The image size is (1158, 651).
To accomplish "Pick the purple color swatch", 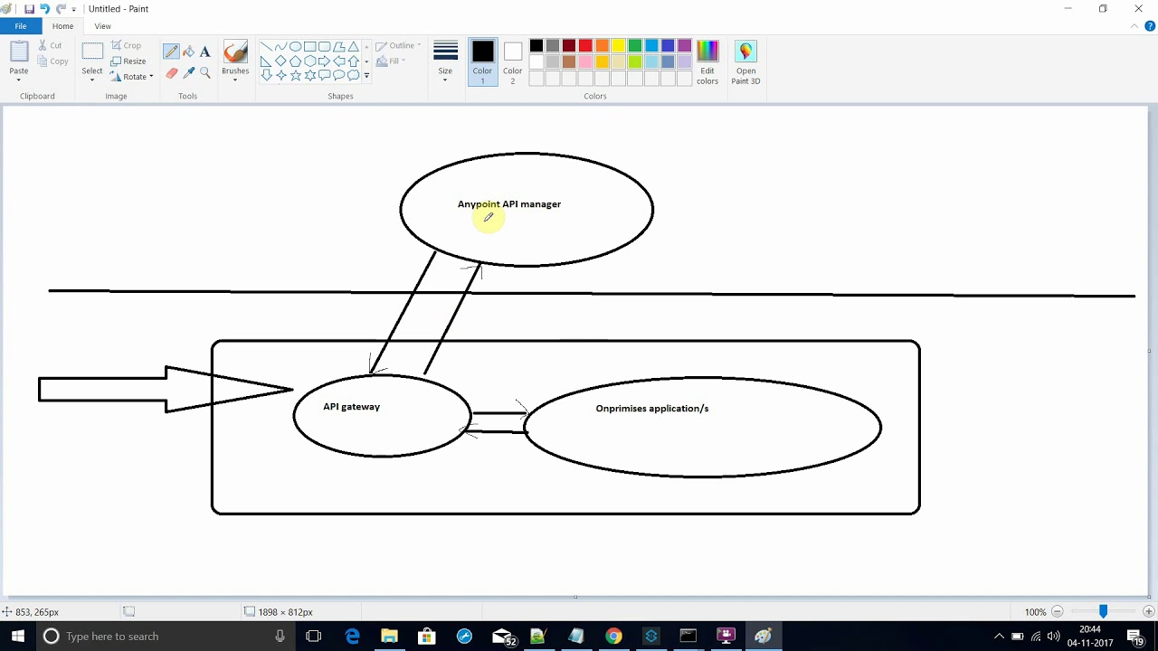I will tap(685, 46).
